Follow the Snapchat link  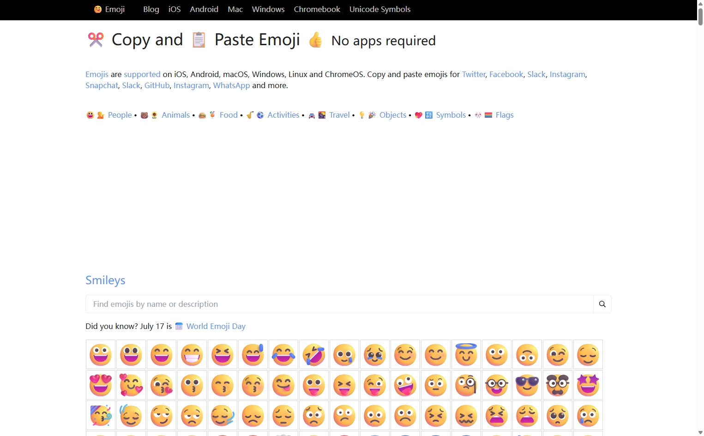(102, 85)
